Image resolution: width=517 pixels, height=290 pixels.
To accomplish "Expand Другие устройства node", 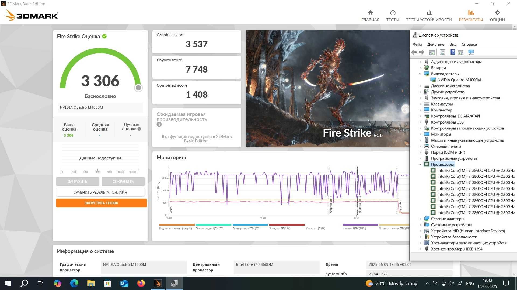I will point(420,92).
